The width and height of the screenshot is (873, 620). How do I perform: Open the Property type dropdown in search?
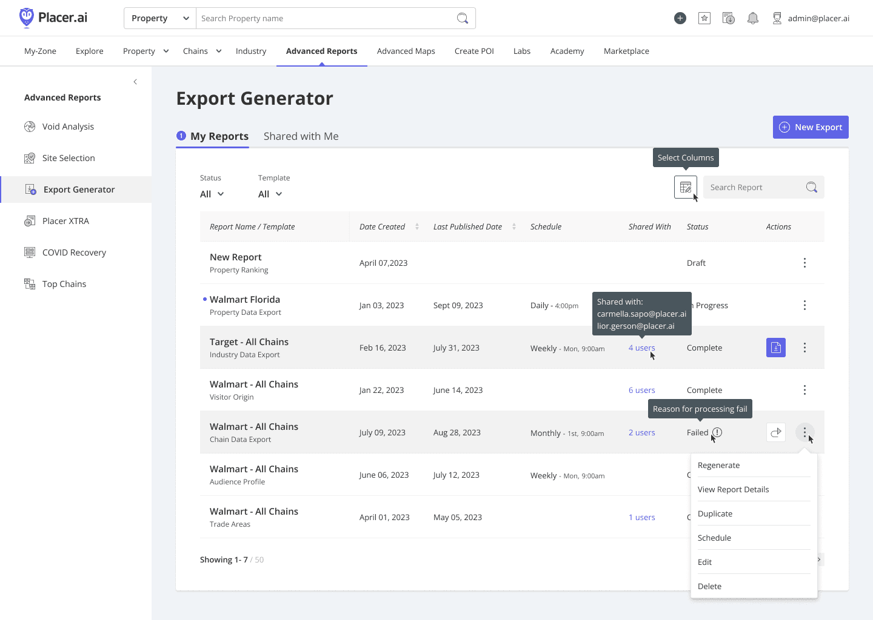[160, 18]
